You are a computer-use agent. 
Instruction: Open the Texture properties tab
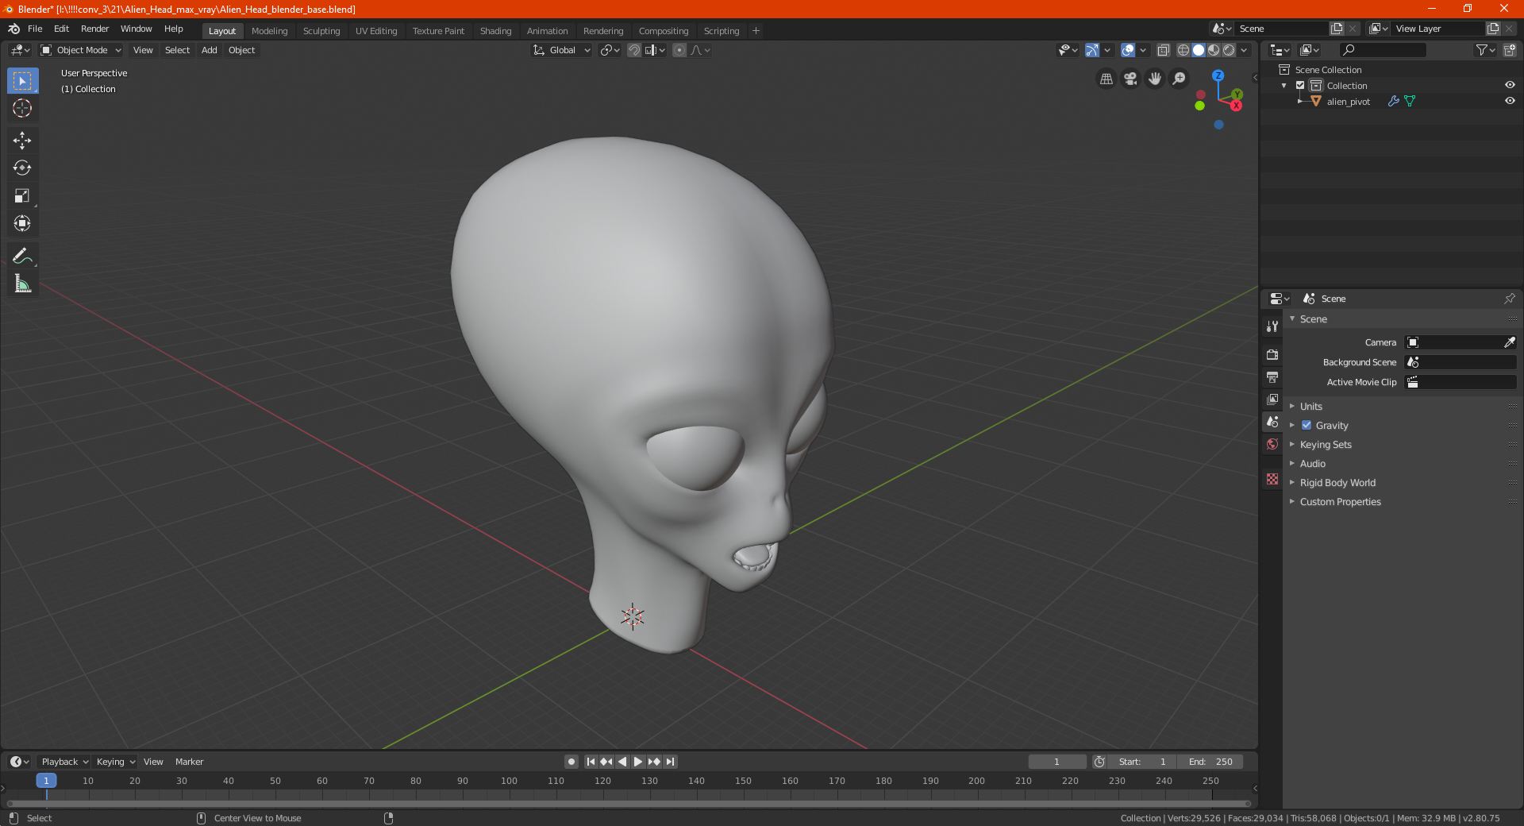click(x=1272, y=479)
